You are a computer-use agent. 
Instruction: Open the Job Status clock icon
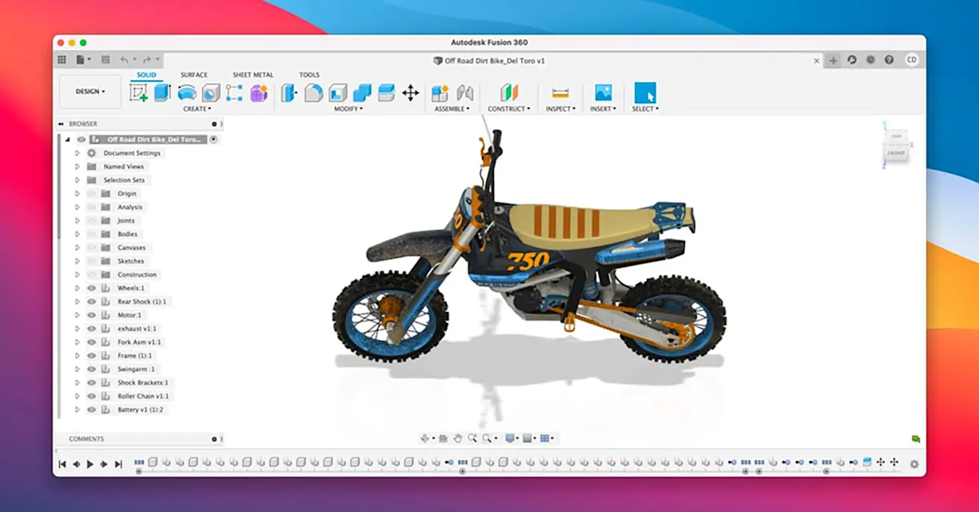click(870, 60)
